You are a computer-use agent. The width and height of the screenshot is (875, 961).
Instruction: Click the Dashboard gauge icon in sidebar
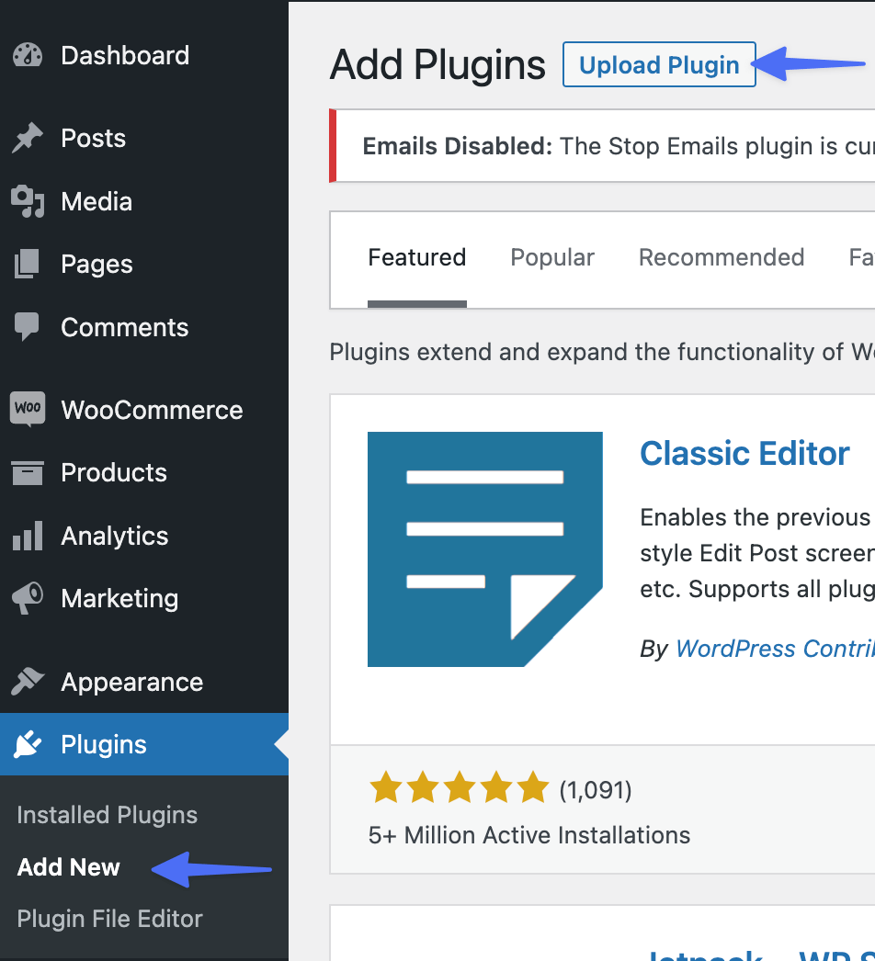(28, 55)
